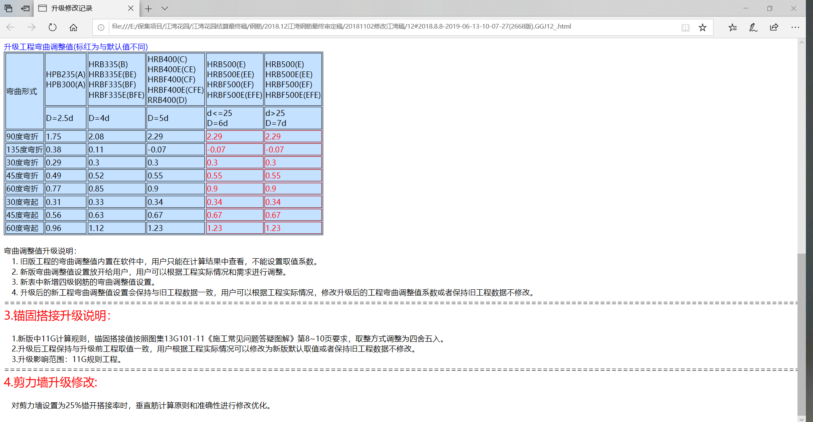Image resolution: width=813 pixels, height=422 pixels.
Task: Open the tabs you've set aside icon
Action: click(8, 8)
